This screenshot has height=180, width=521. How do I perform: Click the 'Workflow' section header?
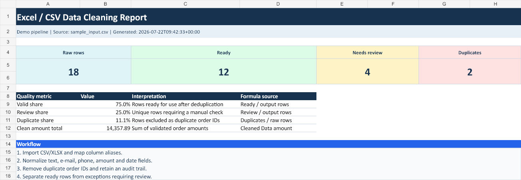coord(268,144)
